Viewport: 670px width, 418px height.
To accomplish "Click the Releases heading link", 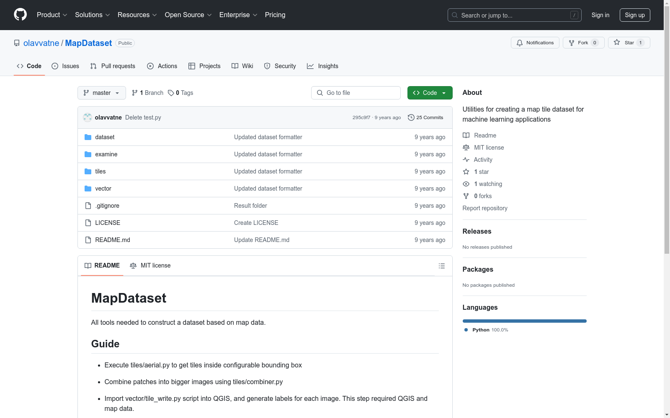I will (x=477, y=232).
